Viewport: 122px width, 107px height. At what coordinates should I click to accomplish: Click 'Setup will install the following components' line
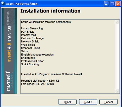46,22
